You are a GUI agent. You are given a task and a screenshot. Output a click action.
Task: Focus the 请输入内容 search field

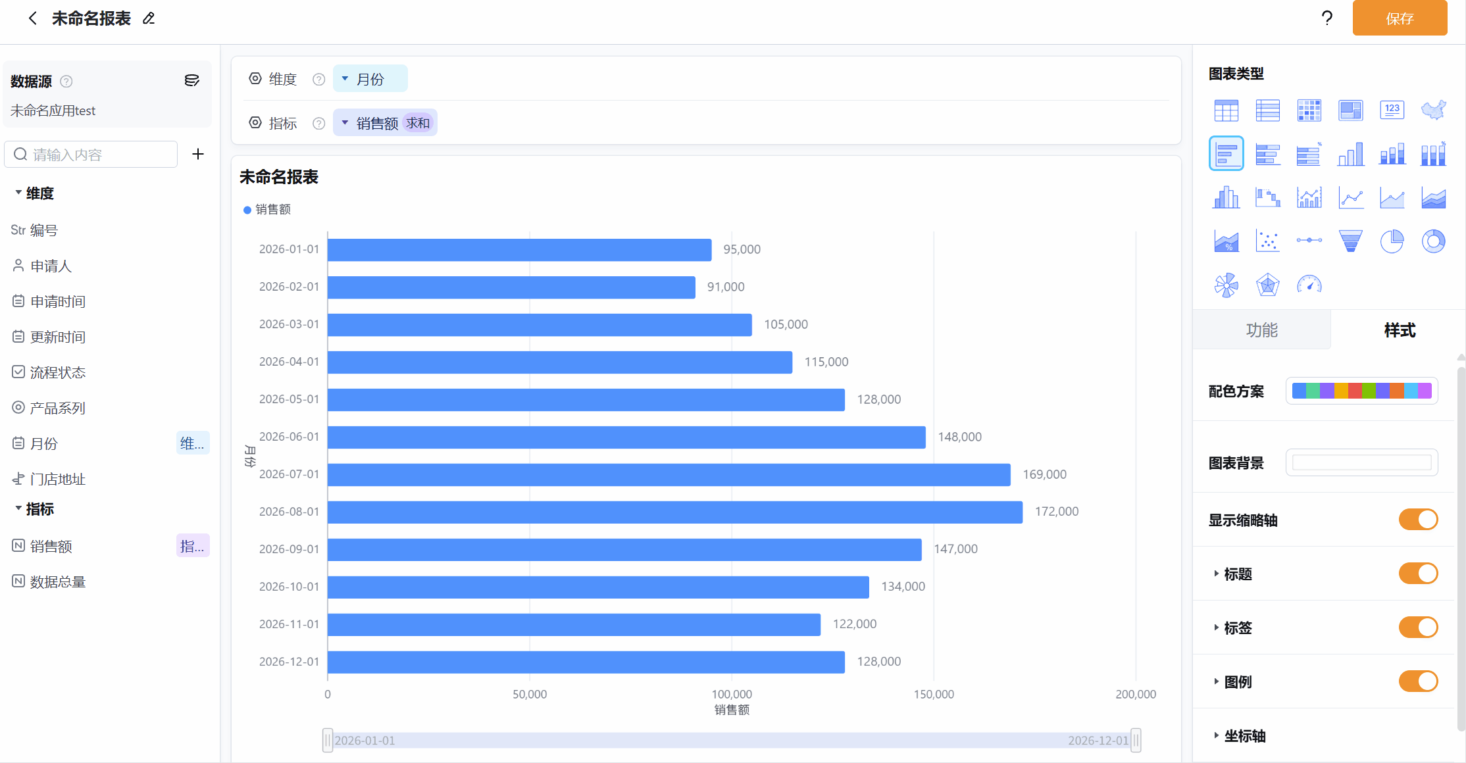[x=91, y=154]
